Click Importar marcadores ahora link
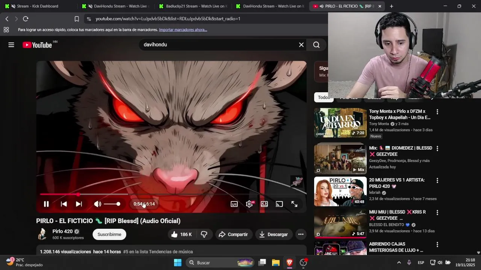 coord(183,30)
